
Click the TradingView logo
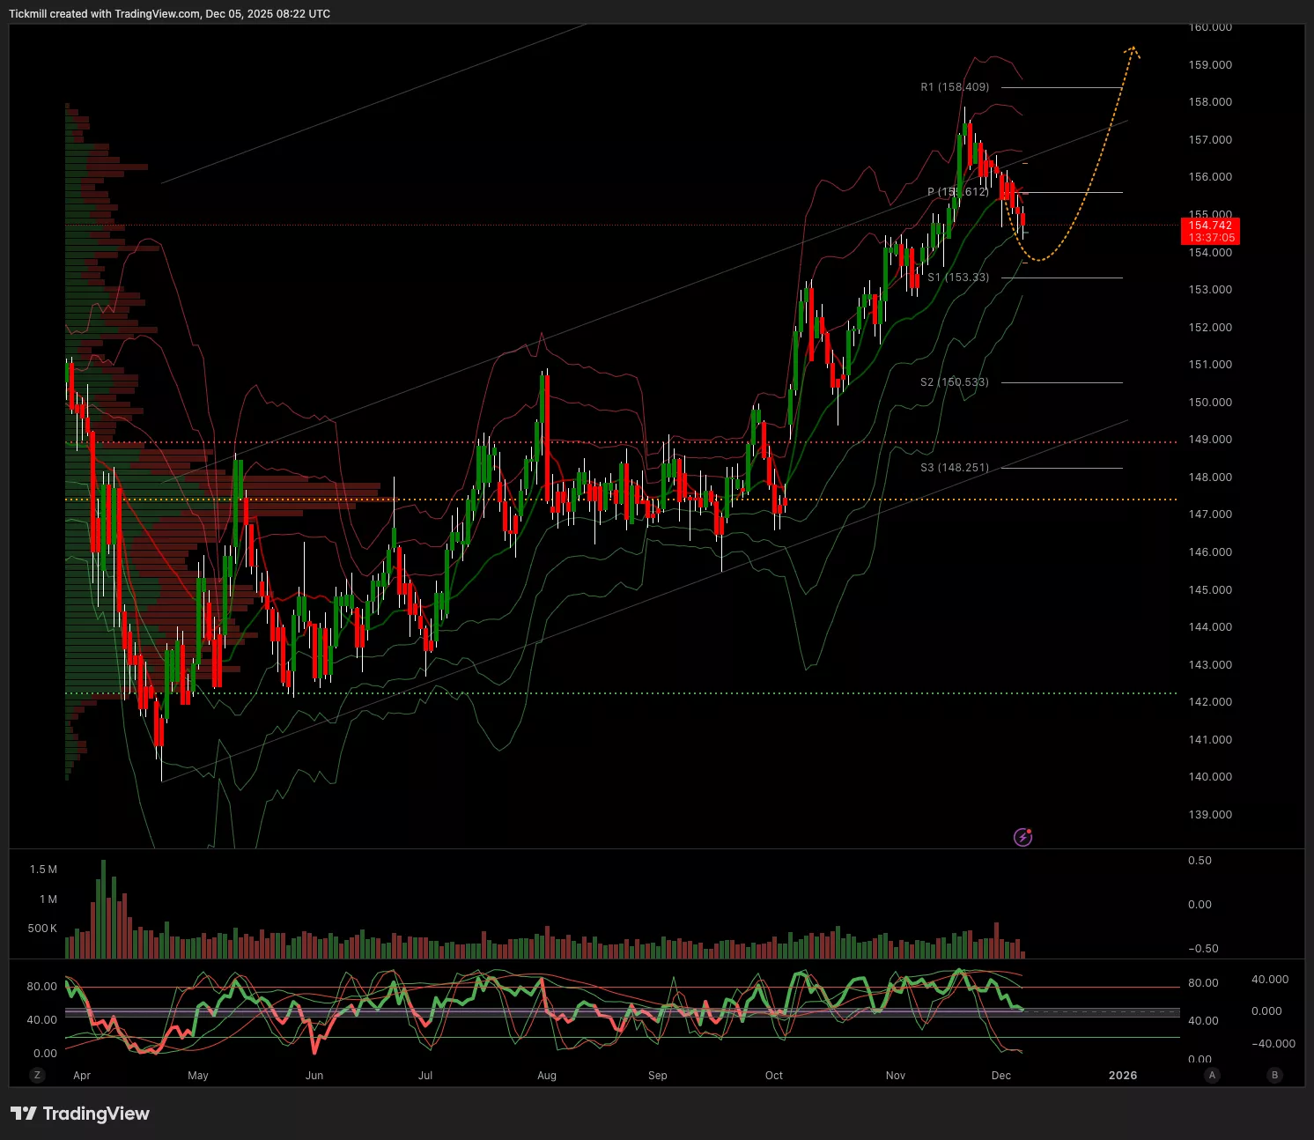point(80,1114)
